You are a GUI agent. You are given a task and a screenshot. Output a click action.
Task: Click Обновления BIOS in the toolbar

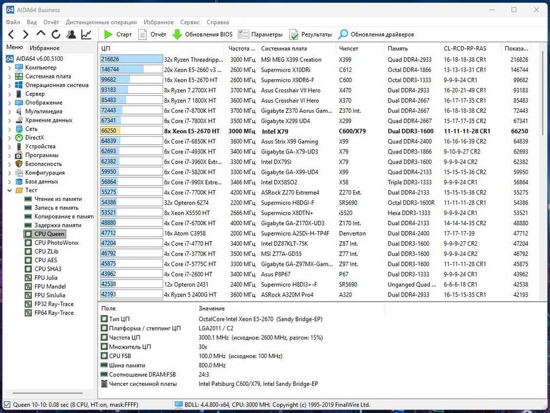point(203,34)
